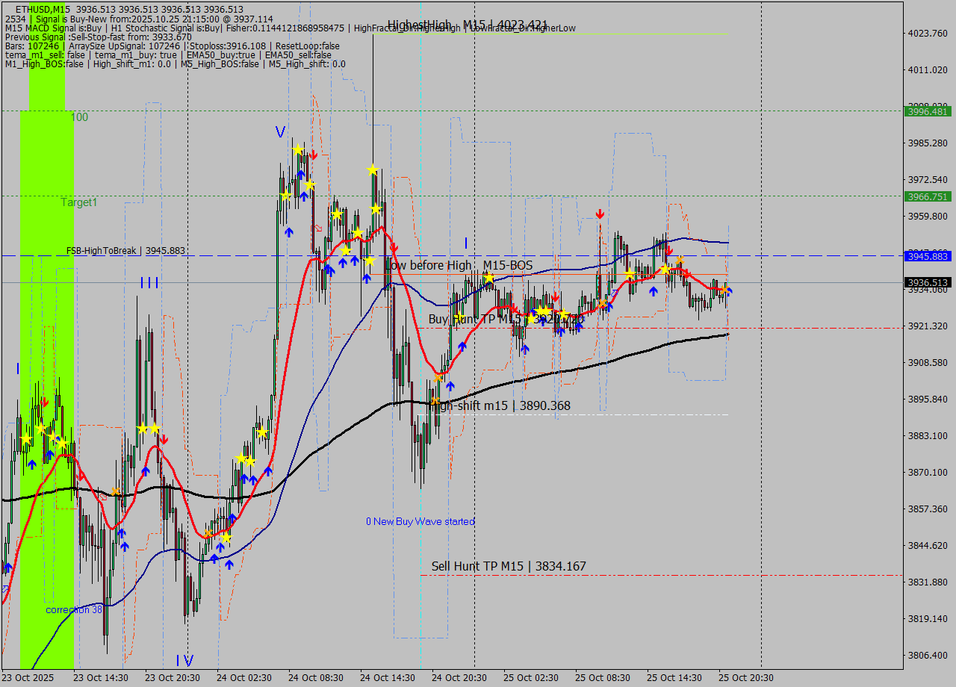Click the red sell arrow near wave V peak
Screen dimensions: 956x687
tap(314, 155)
